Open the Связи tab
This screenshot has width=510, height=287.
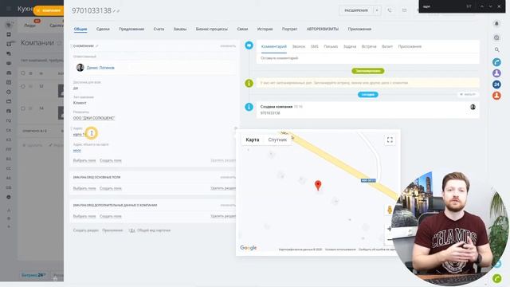point(242,29)
